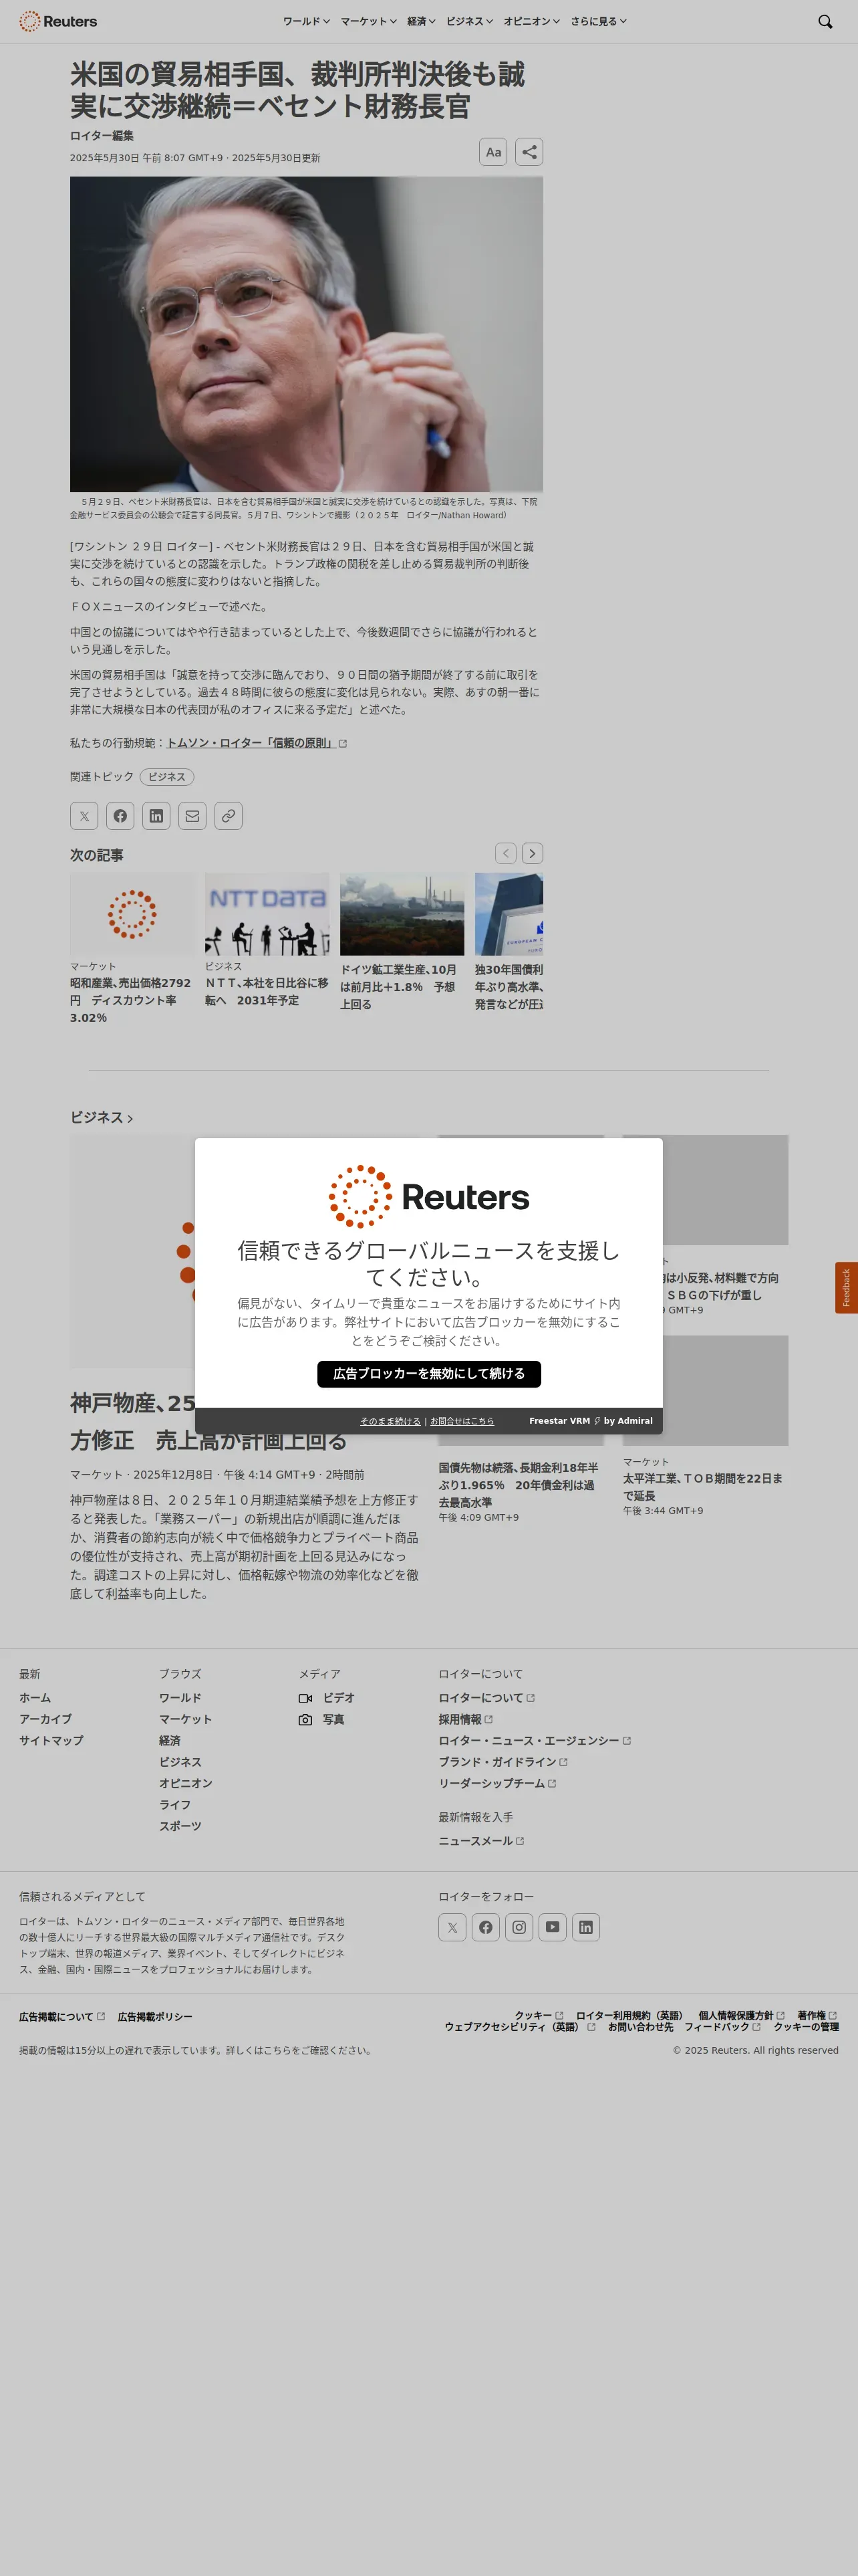Viewport: 858px width, 2576px height.
Task: Open ニュースメール signup link
Action: (481, 1841)
